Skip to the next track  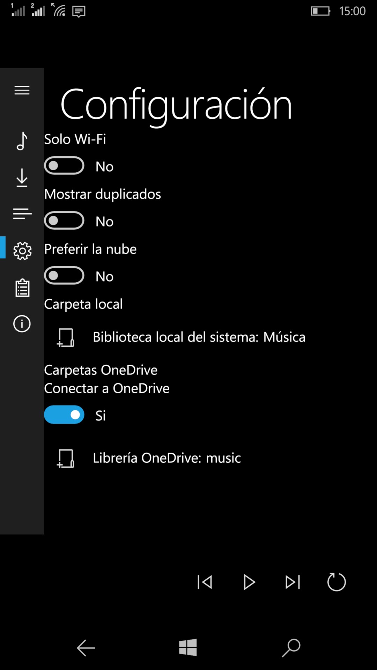(x=293, y=582)
